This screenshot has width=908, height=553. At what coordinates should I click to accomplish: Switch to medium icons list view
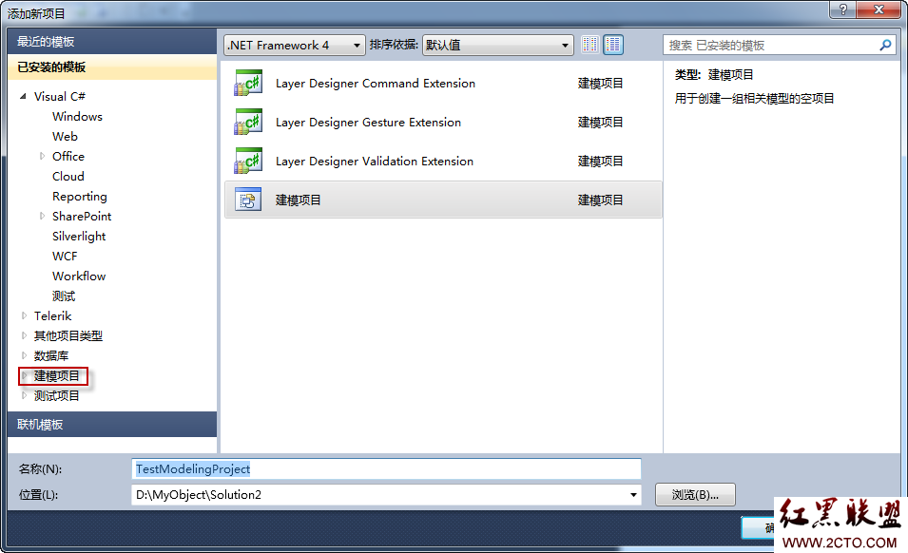[613, 45]
